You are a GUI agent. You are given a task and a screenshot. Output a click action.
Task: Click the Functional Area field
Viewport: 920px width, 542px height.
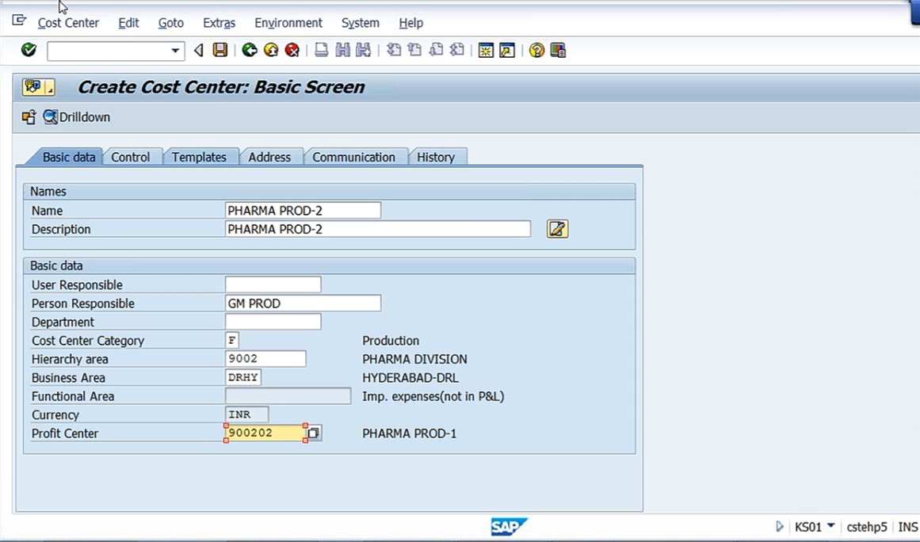click(288, 396)
